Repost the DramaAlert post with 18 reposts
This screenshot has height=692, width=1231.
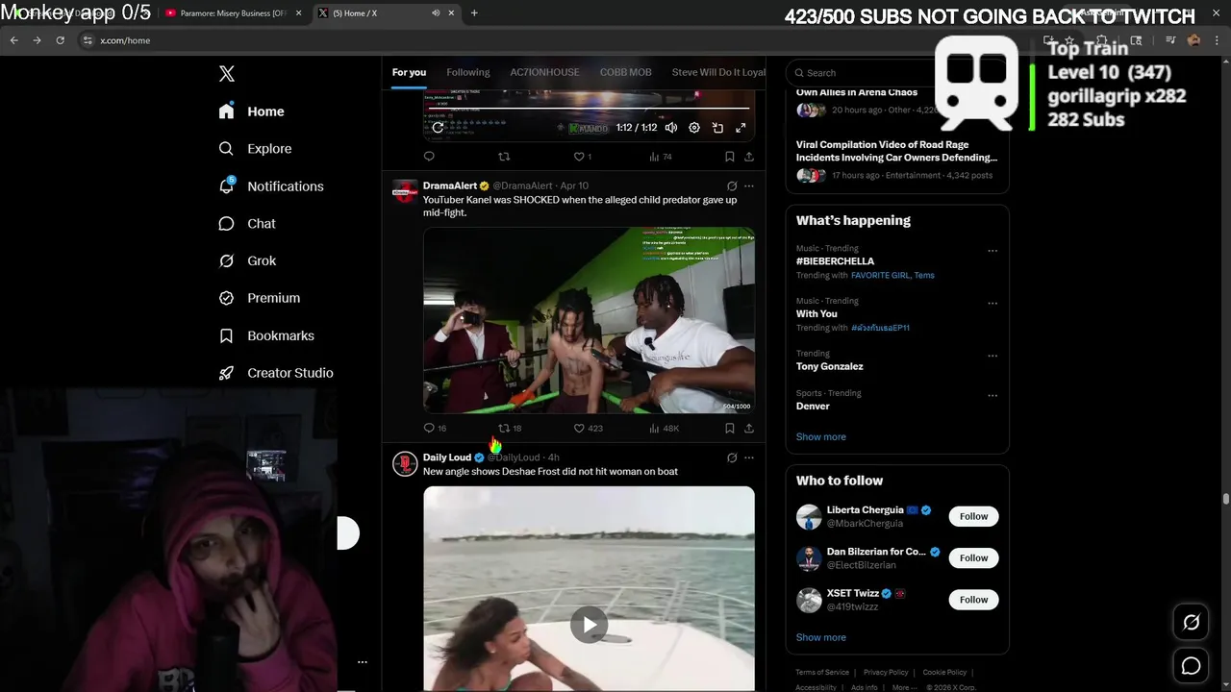pyautogui.click(x=510, y=429)
